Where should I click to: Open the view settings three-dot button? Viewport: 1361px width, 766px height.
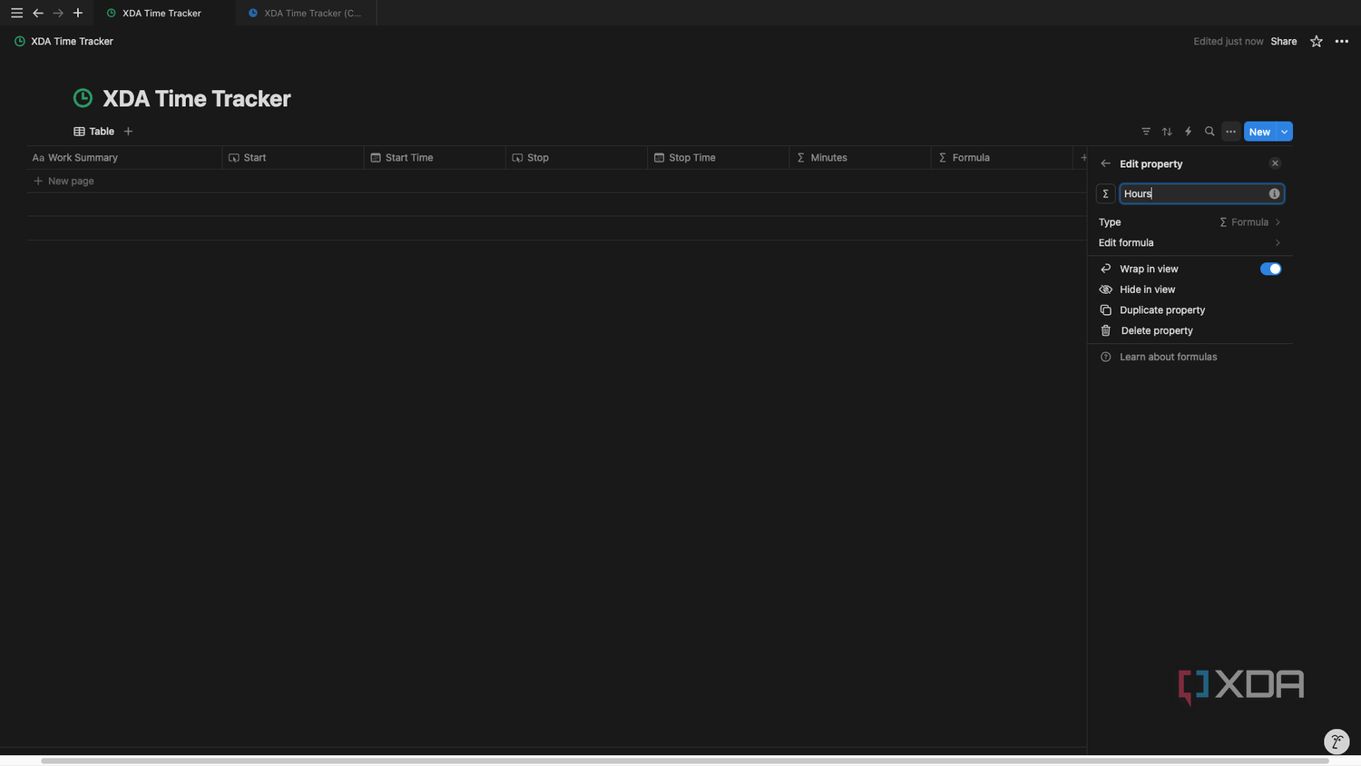click(x=1230, y=132)
